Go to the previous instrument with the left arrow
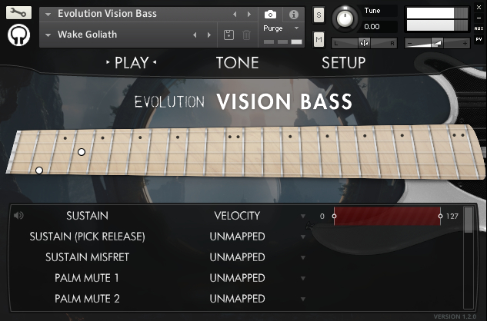Image resolution: width=487 pixels, height=321 pixels. pos(235,15)
